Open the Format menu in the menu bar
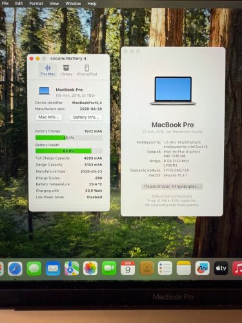This screenshot has height=323, width=242. click(36, 4)
